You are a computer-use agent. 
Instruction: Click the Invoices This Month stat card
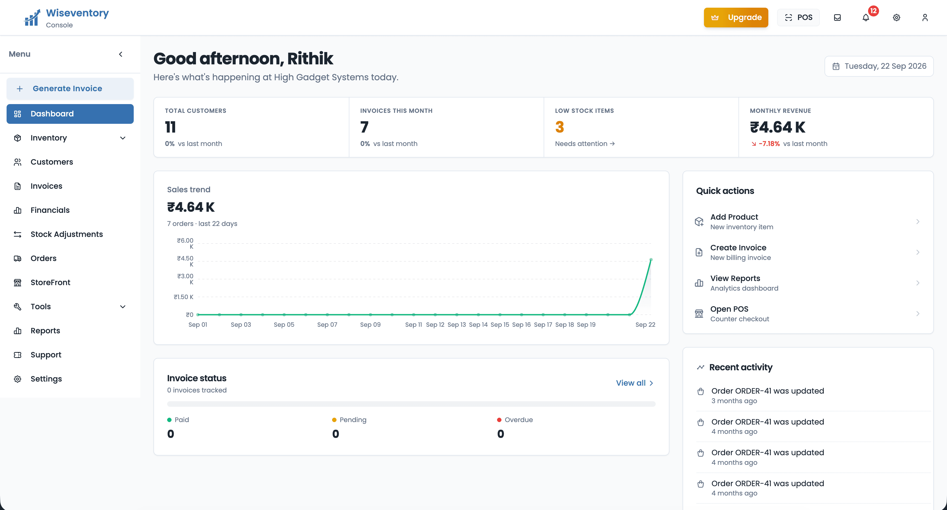pyautogui.click(x=446, y=127)
